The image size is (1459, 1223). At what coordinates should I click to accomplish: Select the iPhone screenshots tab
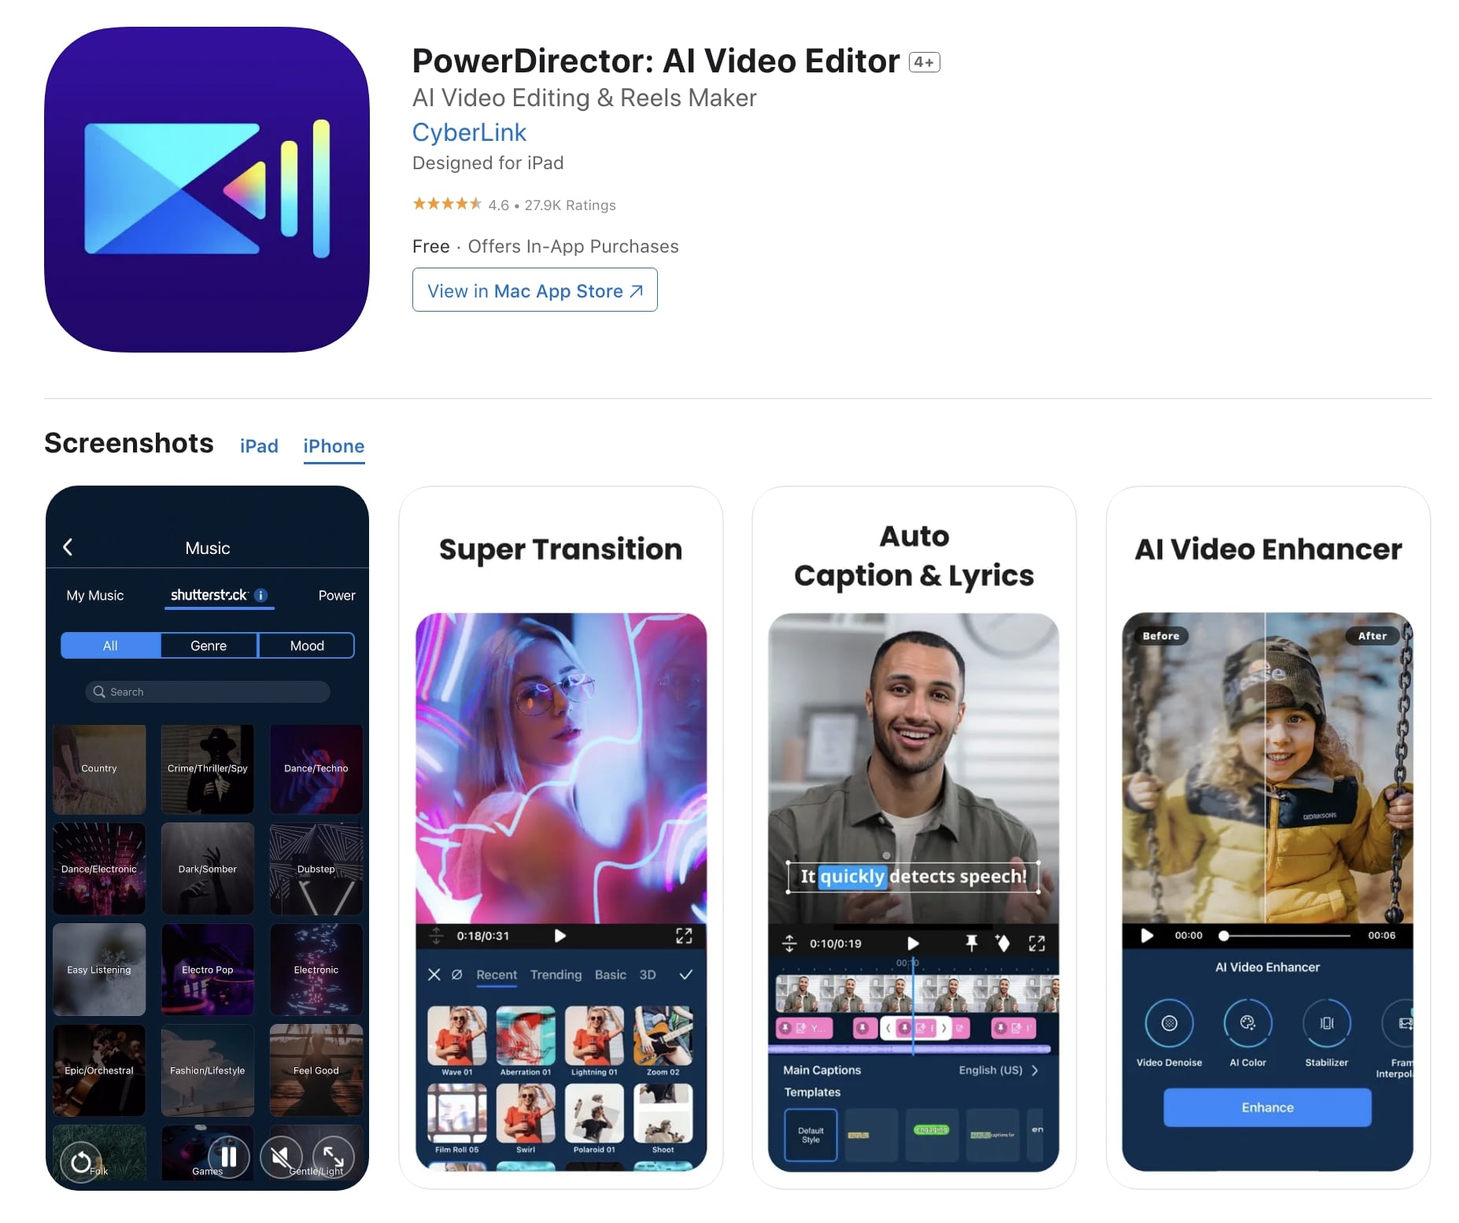334,446
